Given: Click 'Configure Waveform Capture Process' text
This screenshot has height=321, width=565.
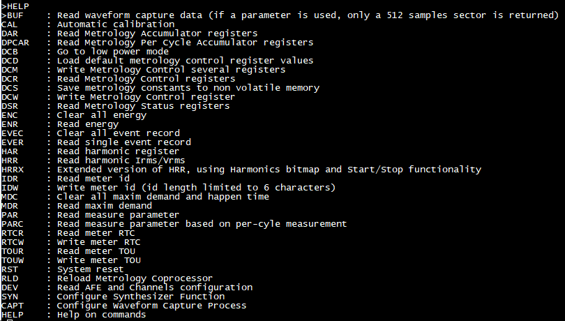Looking at the screenshot, I should (x=151, y=305).
